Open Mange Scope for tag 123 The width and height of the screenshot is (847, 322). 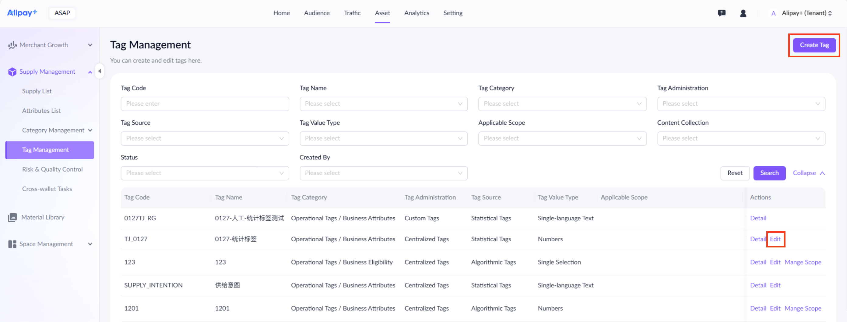803,262
